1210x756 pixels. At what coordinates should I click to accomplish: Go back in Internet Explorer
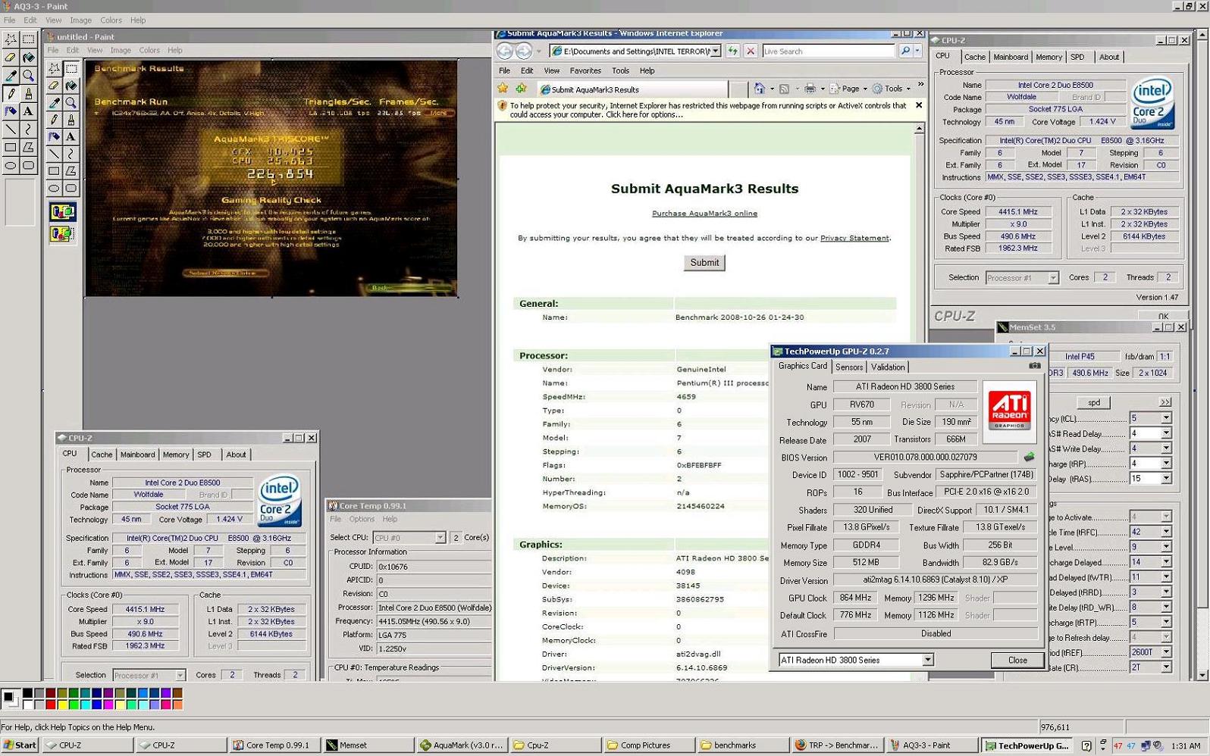point(505,51)
